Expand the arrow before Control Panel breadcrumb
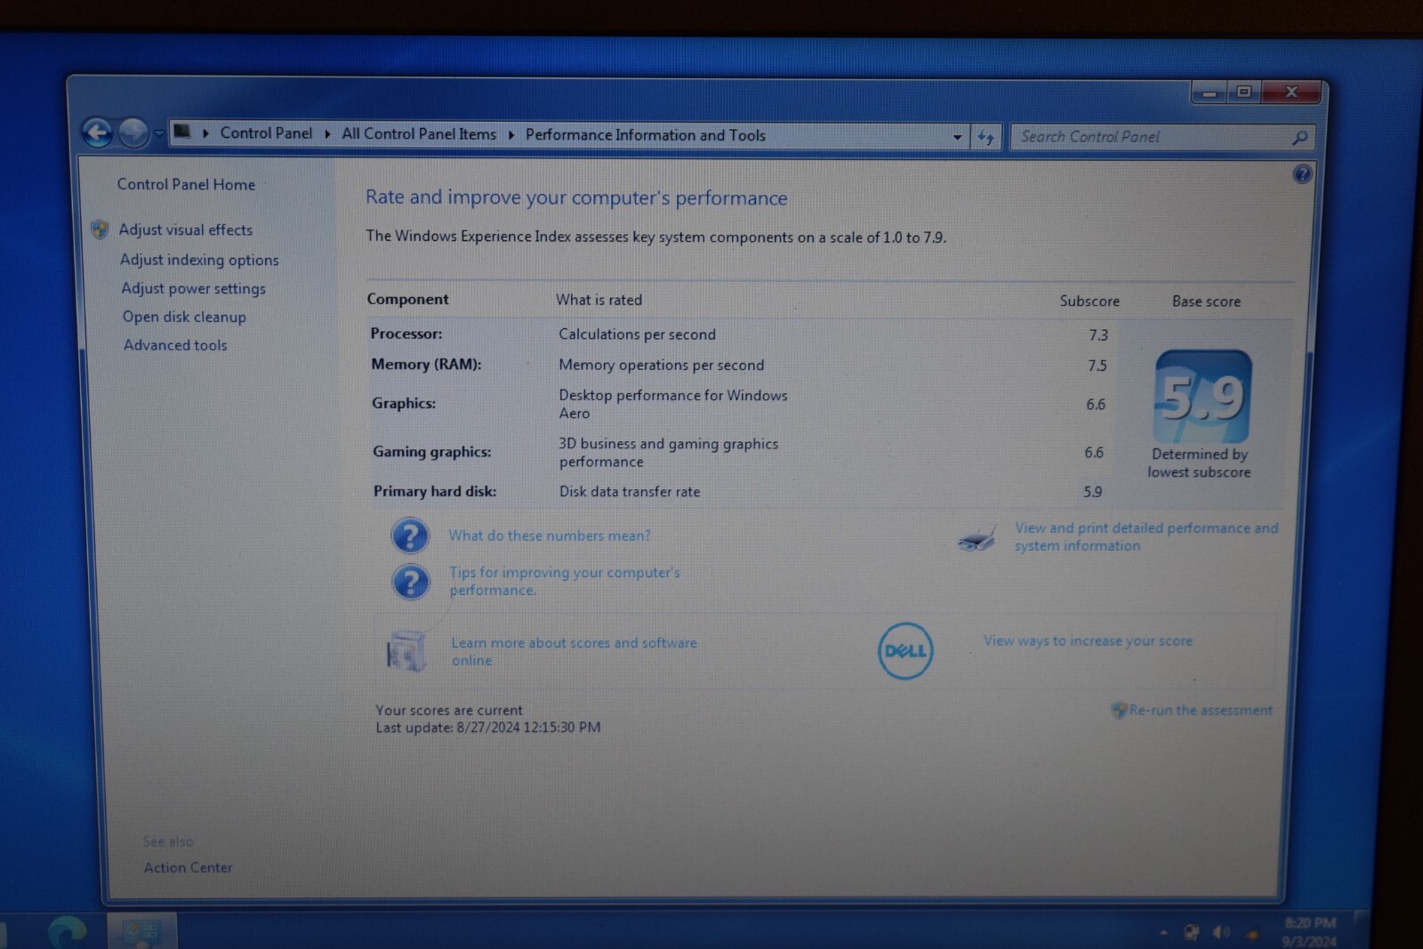 pos(205,133)
